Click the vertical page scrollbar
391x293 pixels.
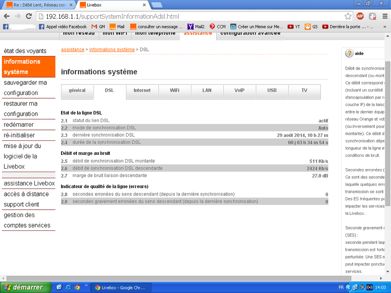(388, 133)
